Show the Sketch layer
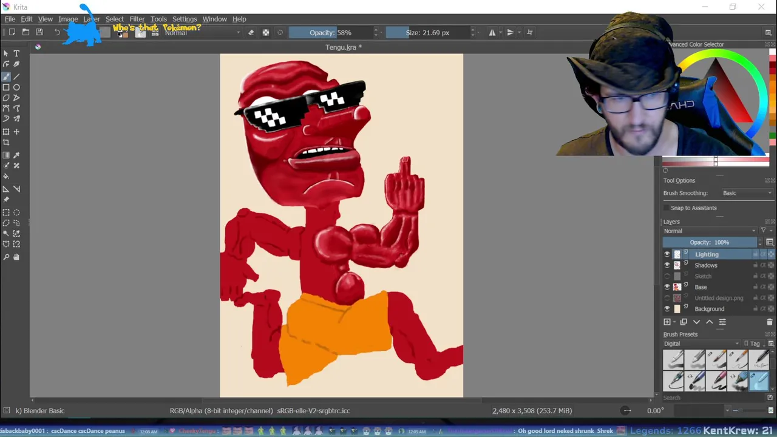Image resolution: width=777 pixels, height=437 pixels. 667,276
